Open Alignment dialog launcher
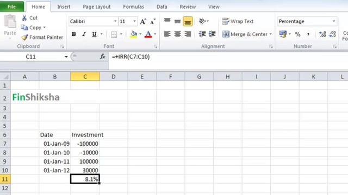348x195 pixels. point(271,47)
